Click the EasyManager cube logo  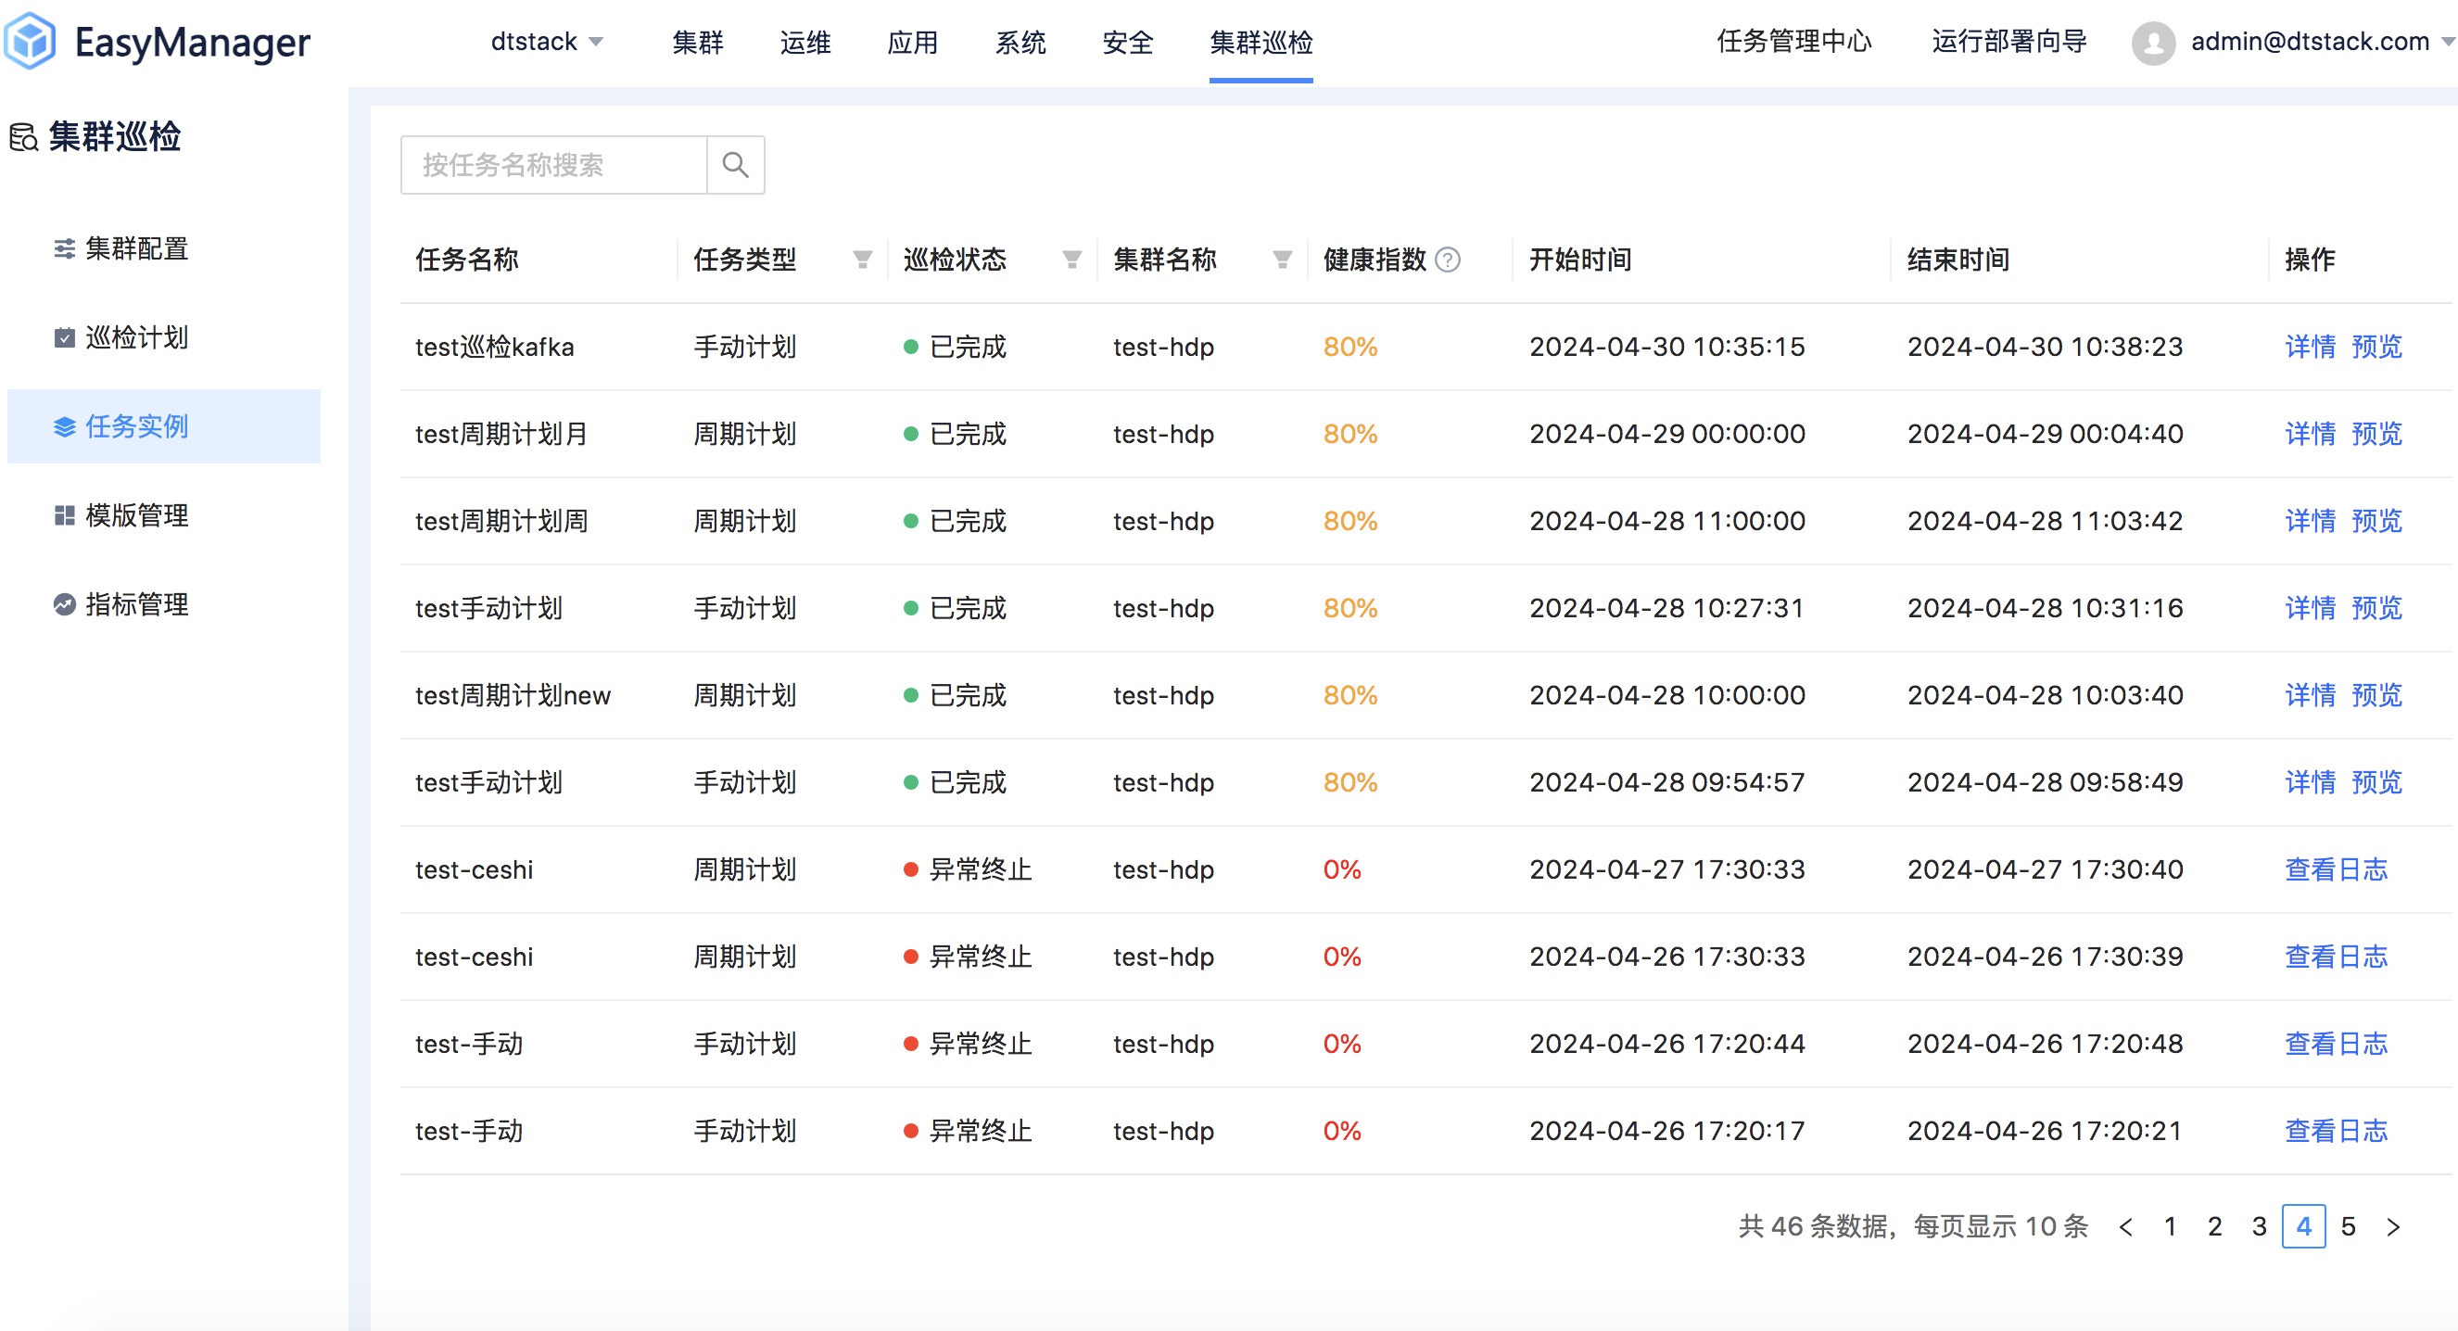30,41
